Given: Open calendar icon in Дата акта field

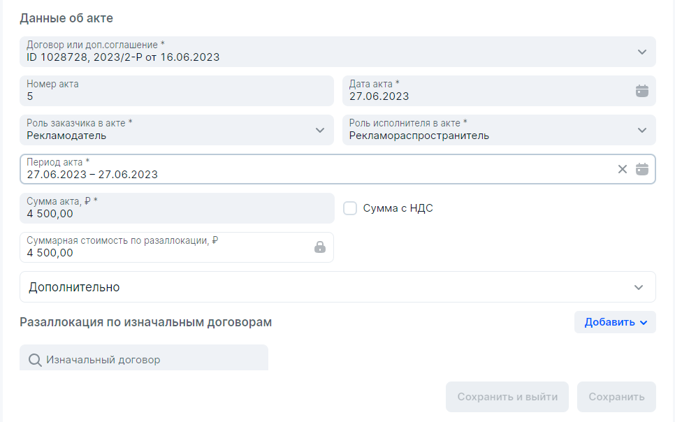Looking at the screenshot, I should point(641,91).
